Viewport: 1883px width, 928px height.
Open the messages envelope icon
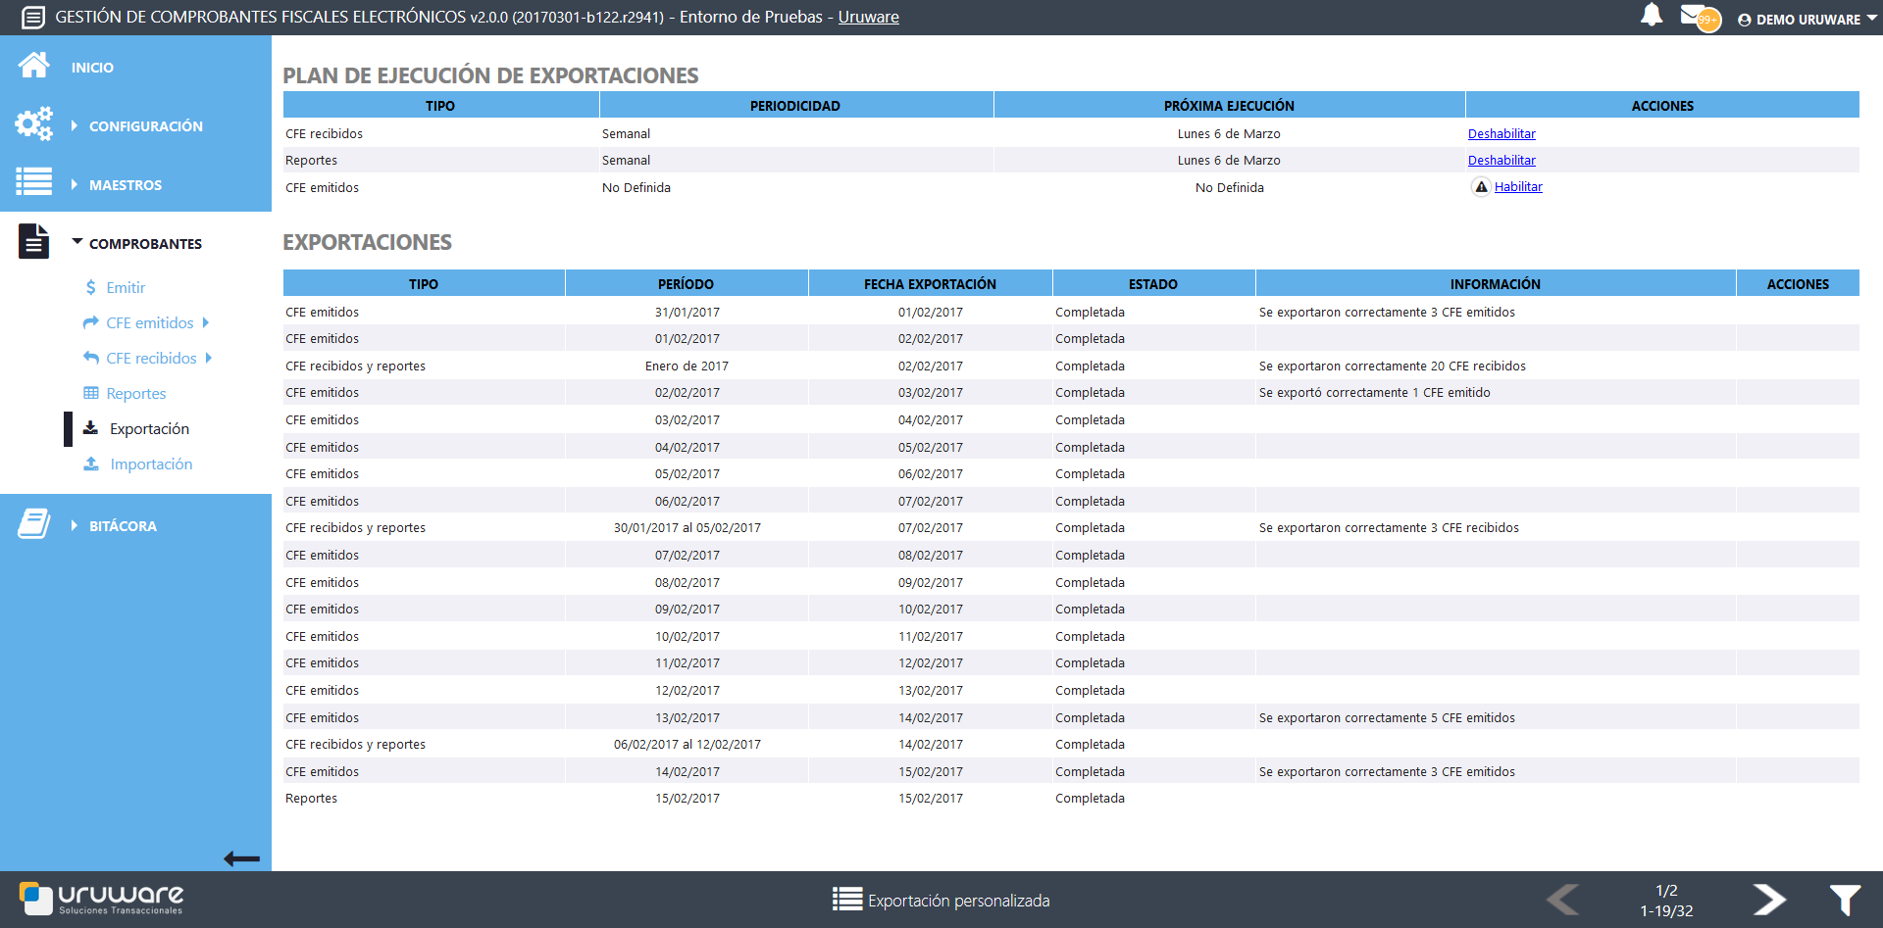coord(1694,16)
